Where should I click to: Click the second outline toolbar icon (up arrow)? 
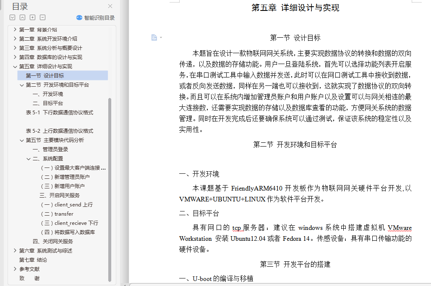click(23, 18)
